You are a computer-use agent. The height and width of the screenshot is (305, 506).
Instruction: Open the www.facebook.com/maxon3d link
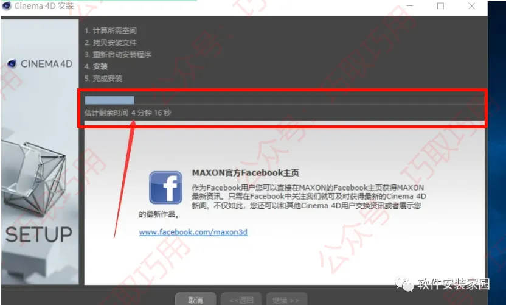pyautogui.click(x=193, y=232)
